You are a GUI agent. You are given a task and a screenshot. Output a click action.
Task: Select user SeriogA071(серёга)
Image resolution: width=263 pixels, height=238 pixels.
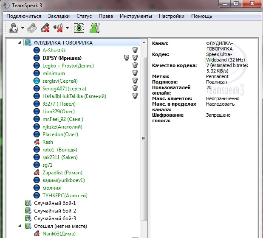click(x=64, y=88)
